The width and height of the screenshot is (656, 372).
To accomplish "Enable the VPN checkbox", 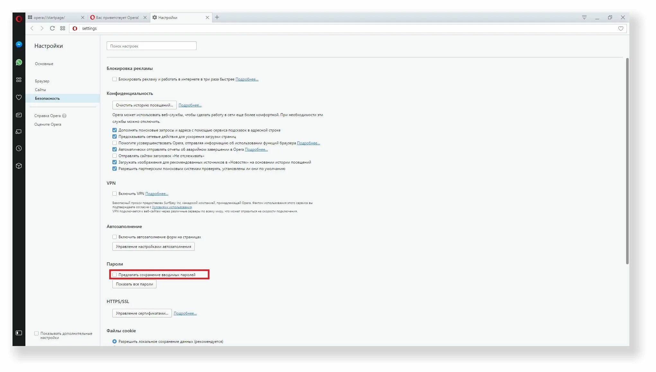I will pos(114,193).
